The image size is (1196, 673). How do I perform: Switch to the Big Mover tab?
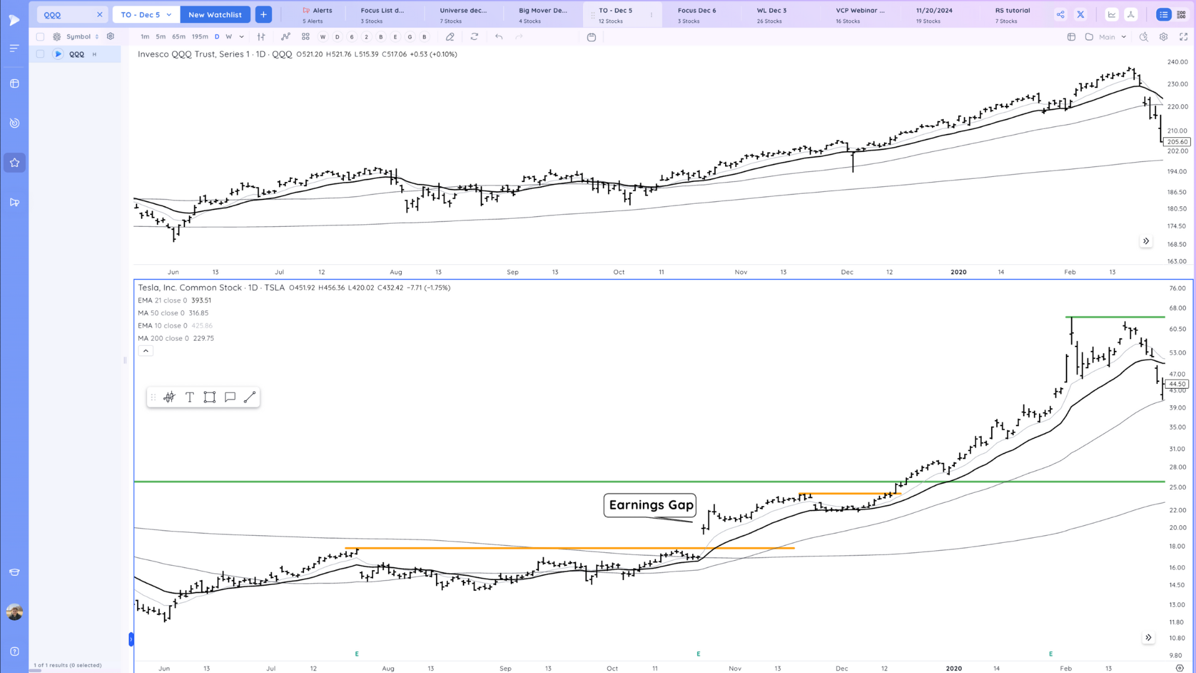[x=543, y=15]
